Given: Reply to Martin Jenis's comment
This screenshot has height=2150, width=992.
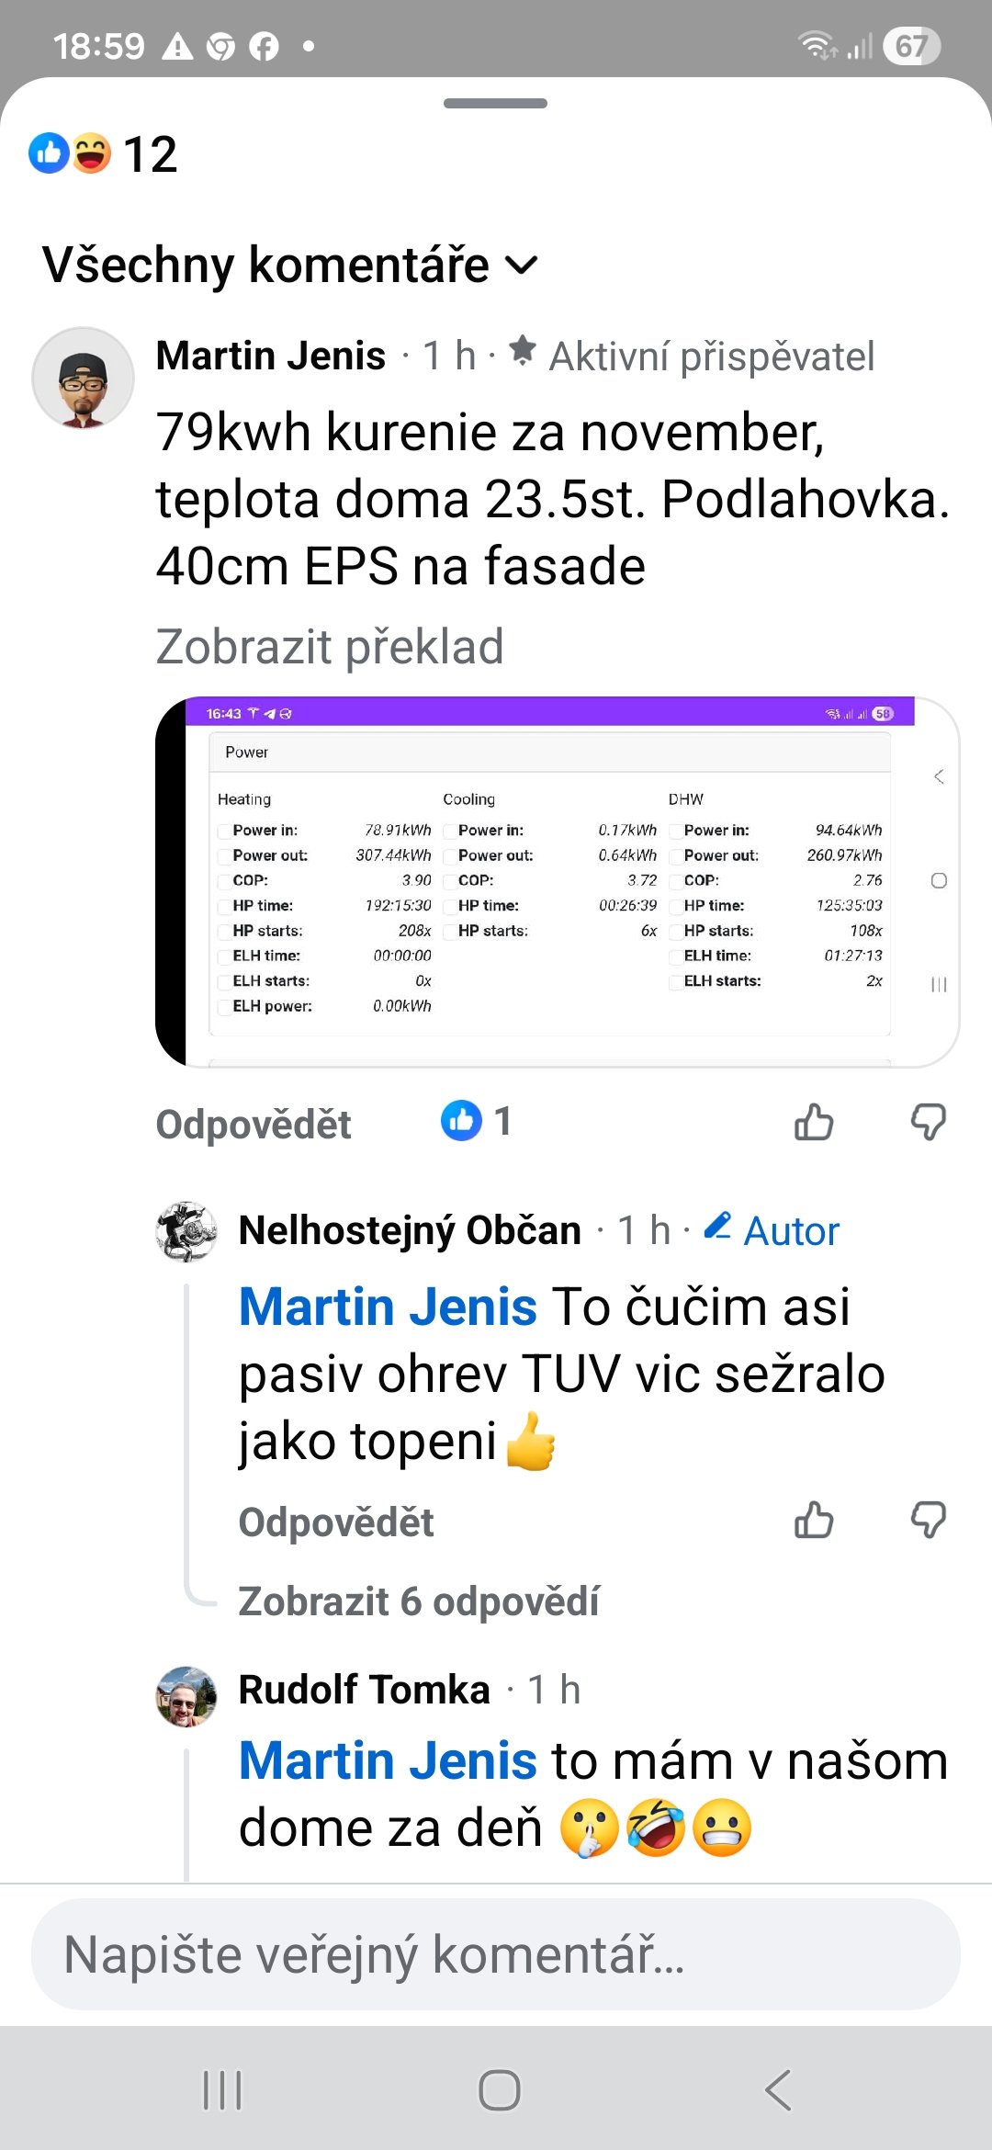Looking at the screenshot, I should point(254,1125).
